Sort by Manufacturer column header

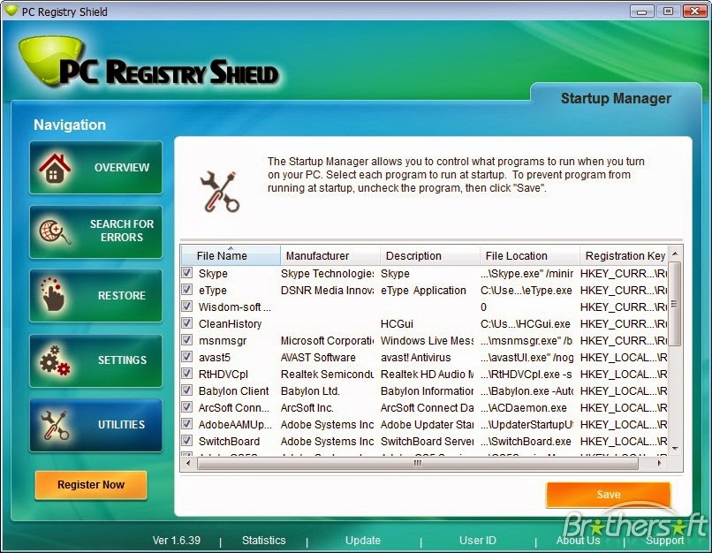click(330, 255)
